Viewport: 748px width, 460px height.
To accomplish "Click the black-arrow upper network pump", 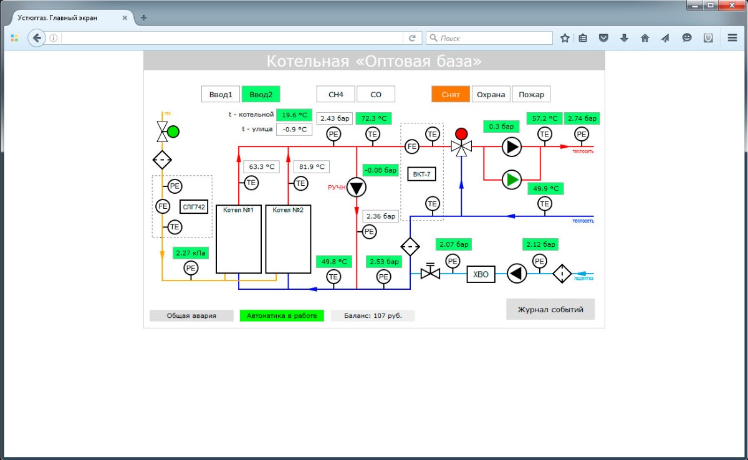I will click(512, 147).
